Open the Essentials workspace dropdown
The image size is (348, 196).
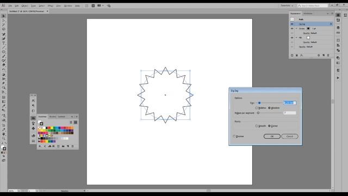pos(287,5)
